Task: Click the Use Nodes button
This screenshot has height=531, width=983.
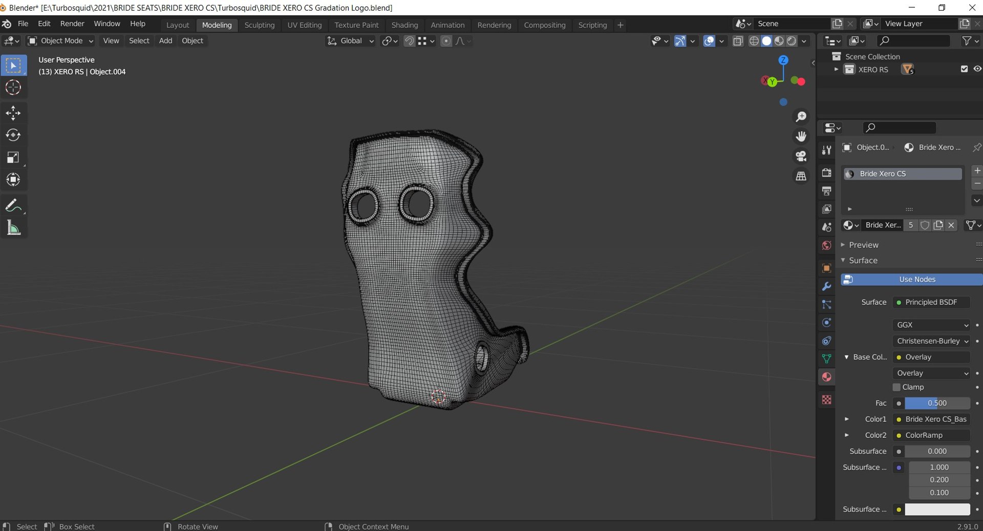Action: (911, 279)
